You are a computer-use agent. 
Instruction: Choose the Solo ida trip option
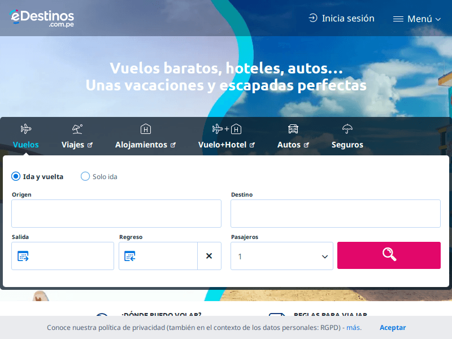85,176
